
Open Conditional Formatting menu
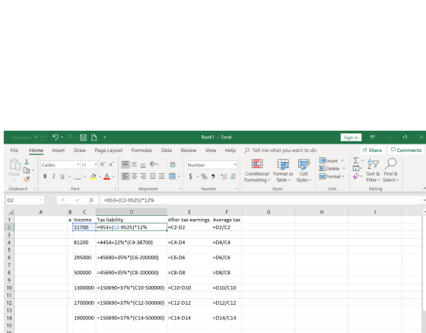pyautogui.click(x=257, y=171)
